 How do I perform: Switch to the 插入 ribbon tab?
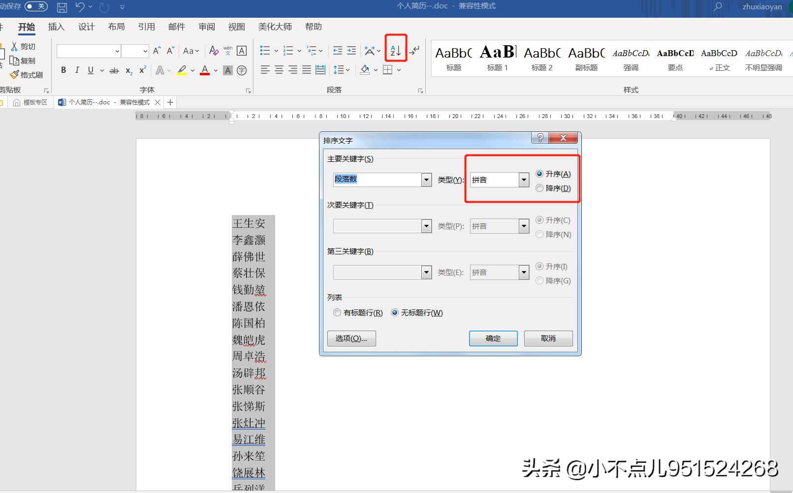pos(56,27)
